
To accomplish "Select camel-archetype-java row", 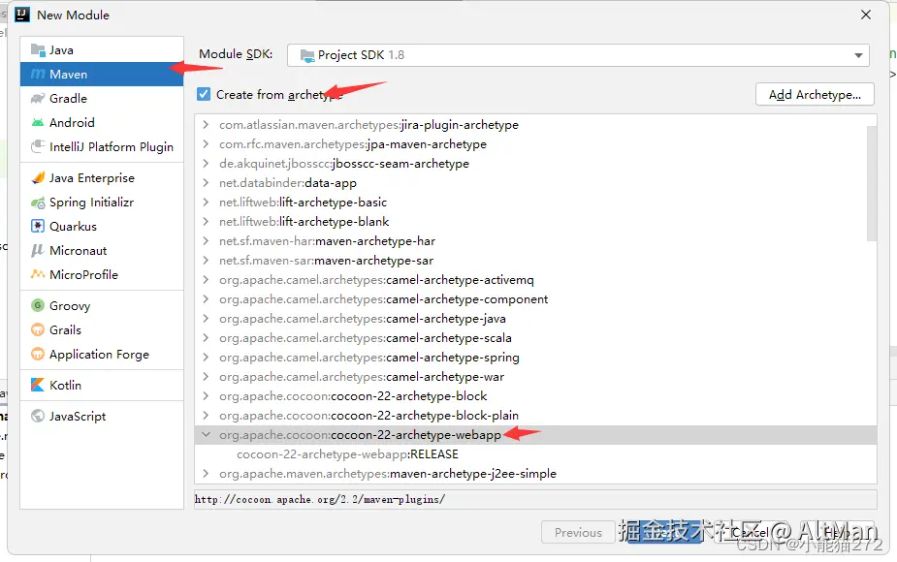I will pyautogui.click(x=535, y=319).
